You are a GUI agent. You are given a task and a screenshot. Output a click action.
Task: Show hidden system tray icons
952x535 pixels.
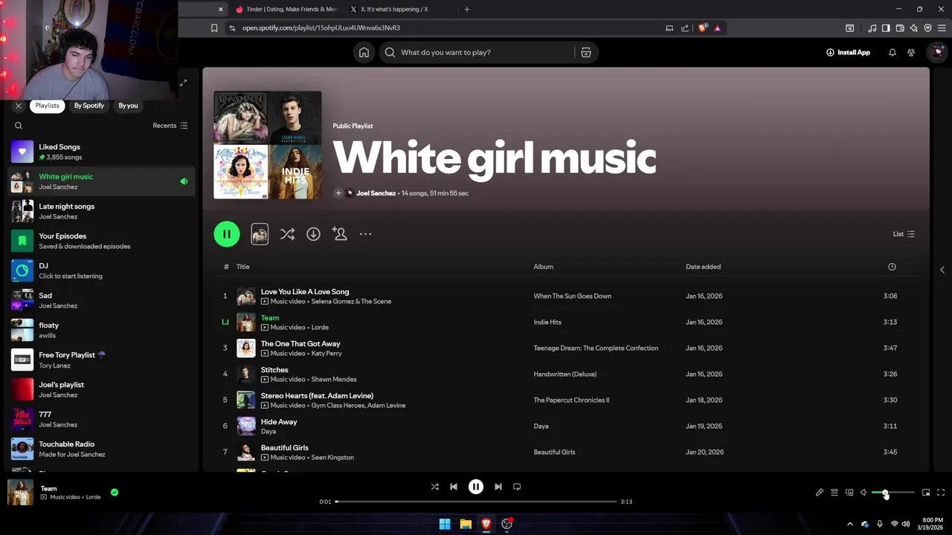tap(850, 524)
